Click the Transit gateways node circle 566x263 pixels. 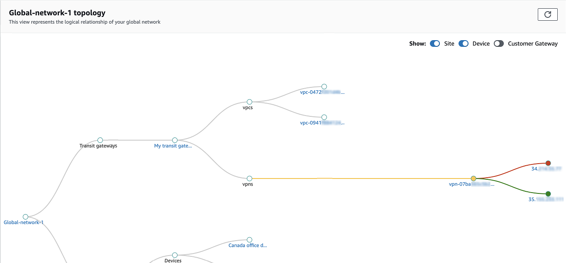[x=100, y=140]
